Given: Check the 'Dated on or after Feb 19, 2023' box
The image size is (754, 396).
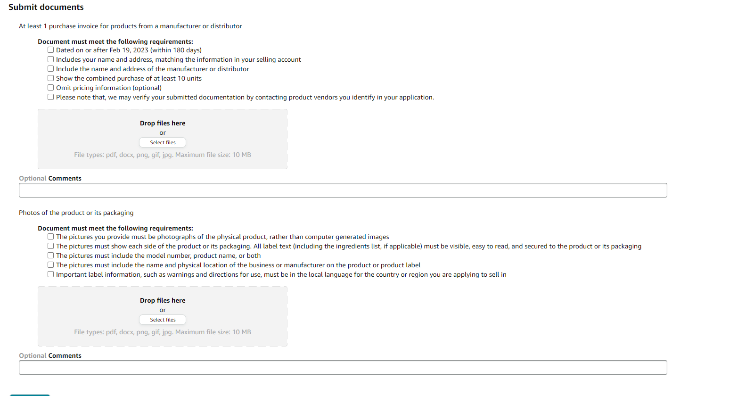Looking at the screenshot, I should 50,50.
